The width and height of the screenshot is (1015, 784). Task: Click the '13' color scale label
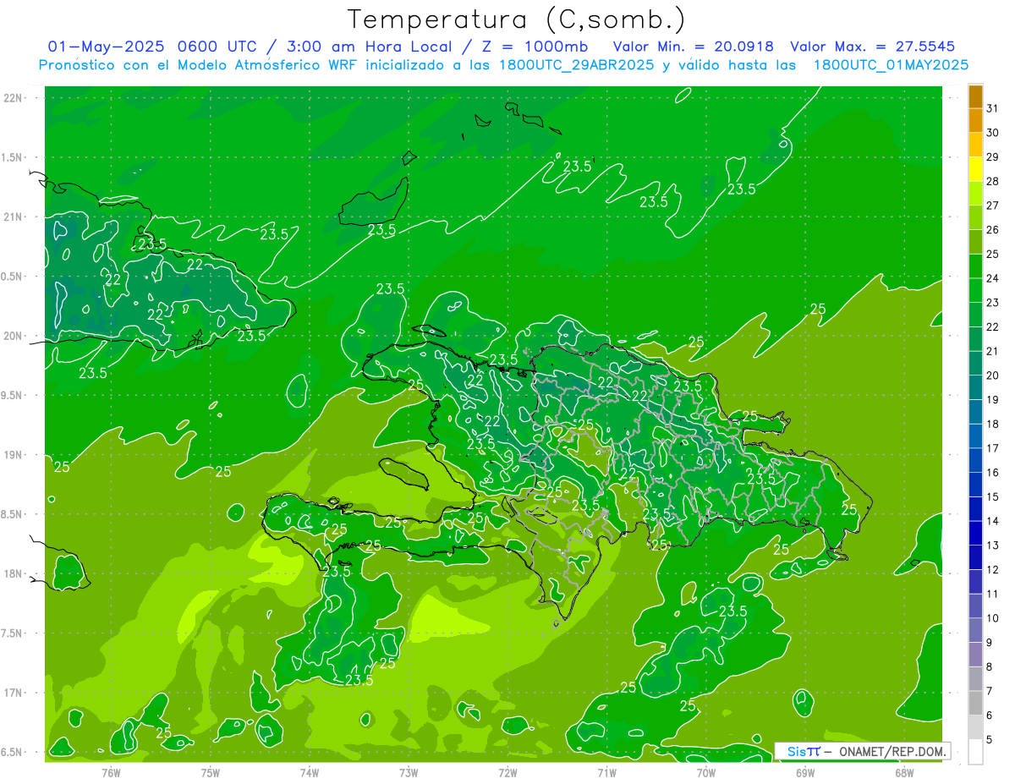[x=993, y=546]
